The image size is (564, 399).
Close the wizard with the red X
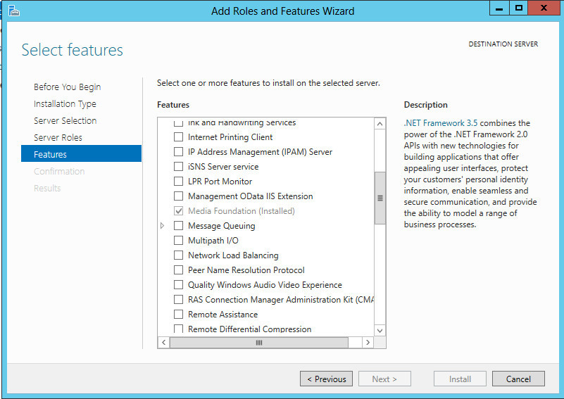(x=544, y=8)
